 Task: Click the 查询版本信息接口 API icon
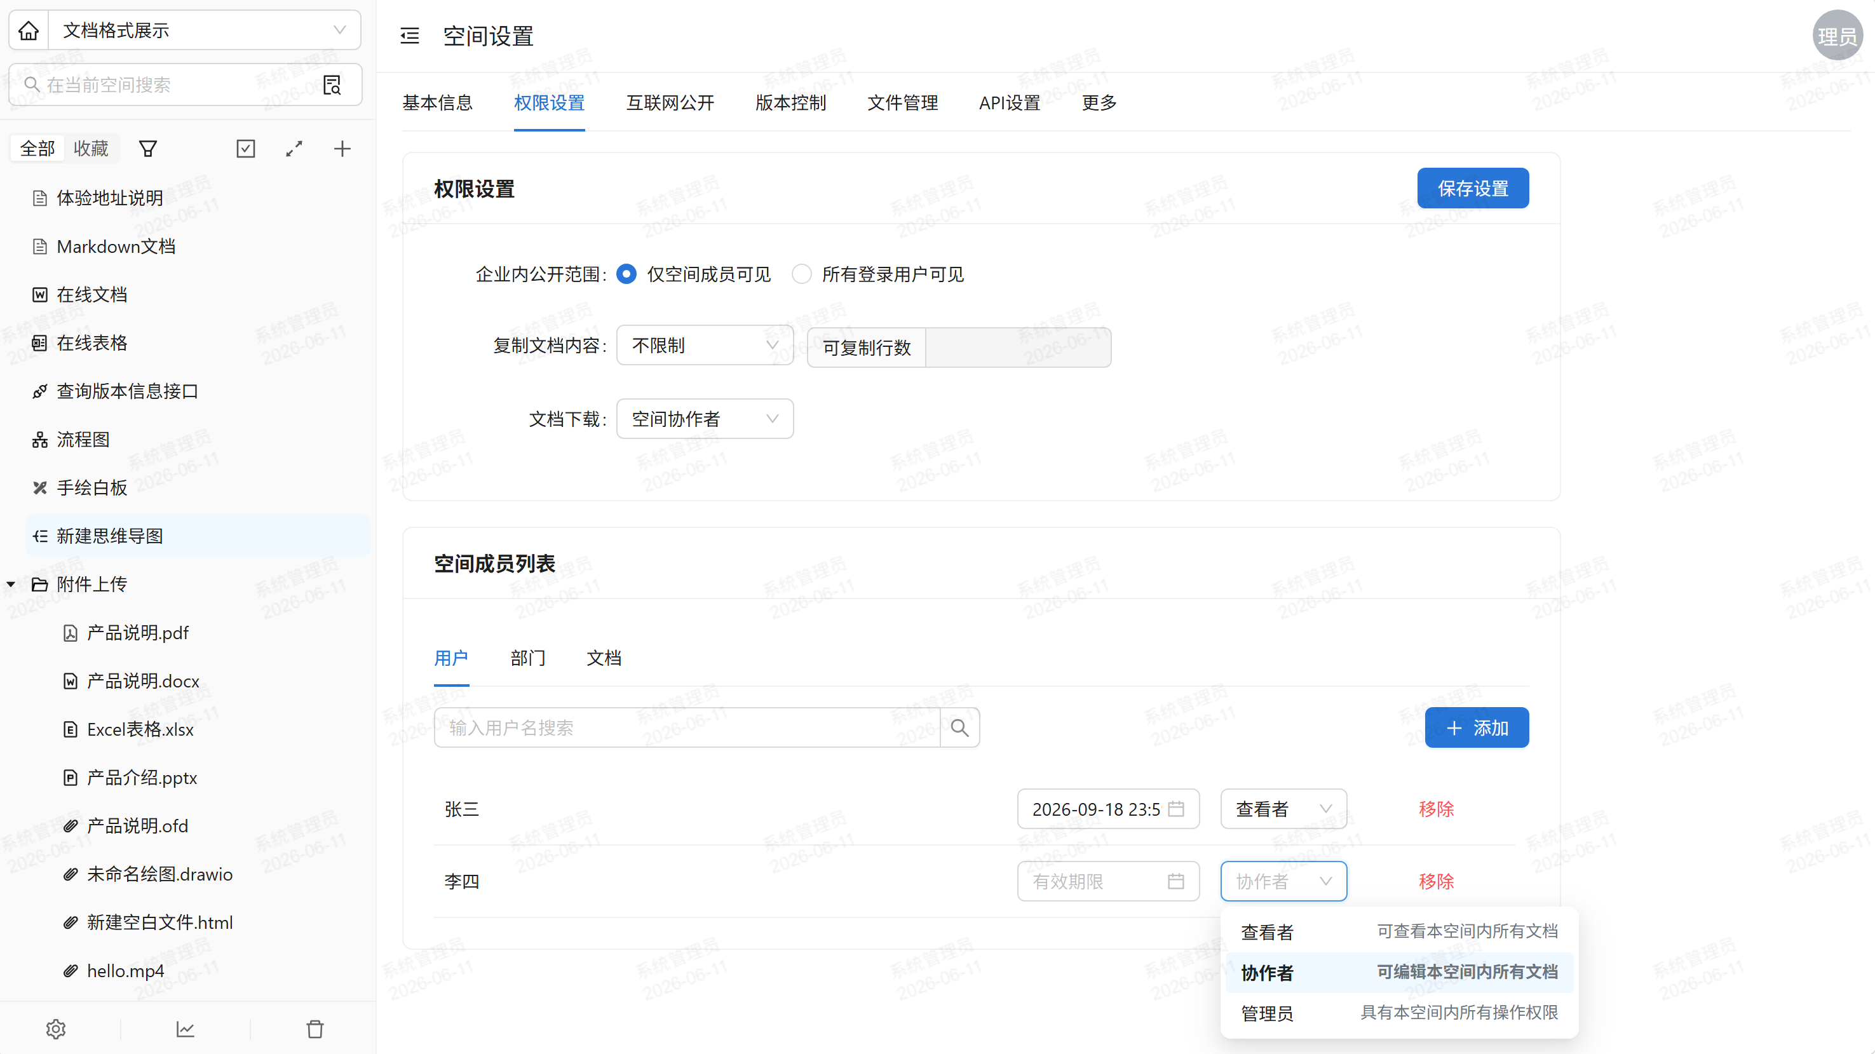[x=40, y=391]
